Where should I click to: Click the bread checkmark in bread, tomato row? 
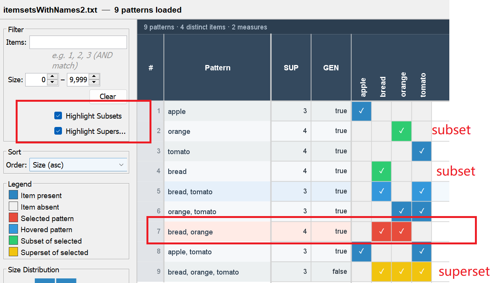point(381,191)
